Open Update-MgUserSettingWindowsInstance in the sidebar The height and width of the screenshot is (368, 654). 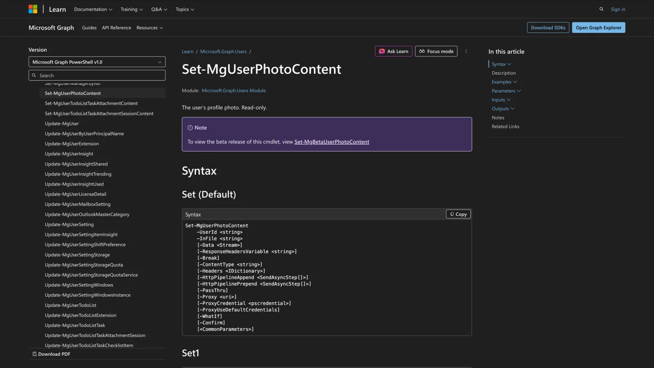coord(88,295)
